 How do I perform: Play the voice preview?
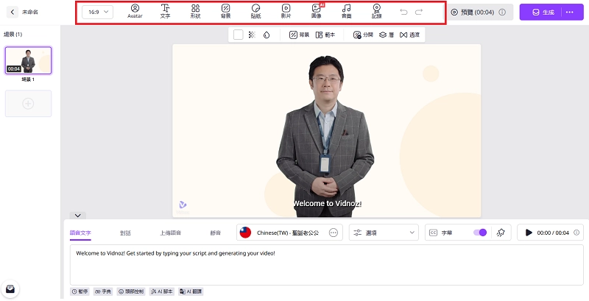pos(529,233)
